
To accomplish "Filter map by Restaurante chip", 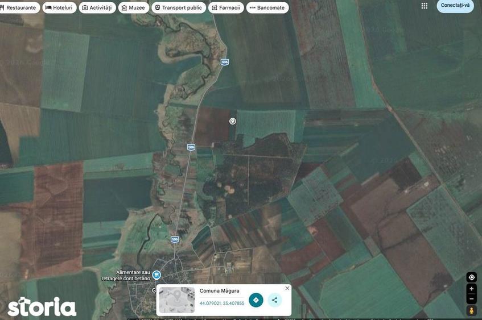I will click(x=18, y=8).
